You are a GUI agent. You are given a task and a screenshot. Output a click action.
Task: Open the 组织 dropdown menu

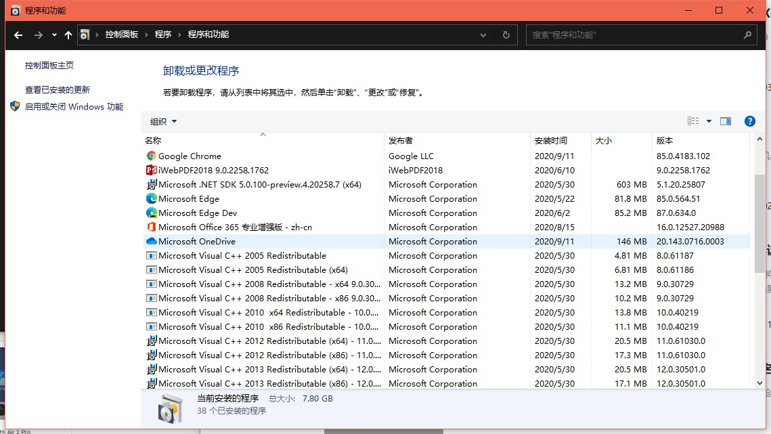[164, 122]
